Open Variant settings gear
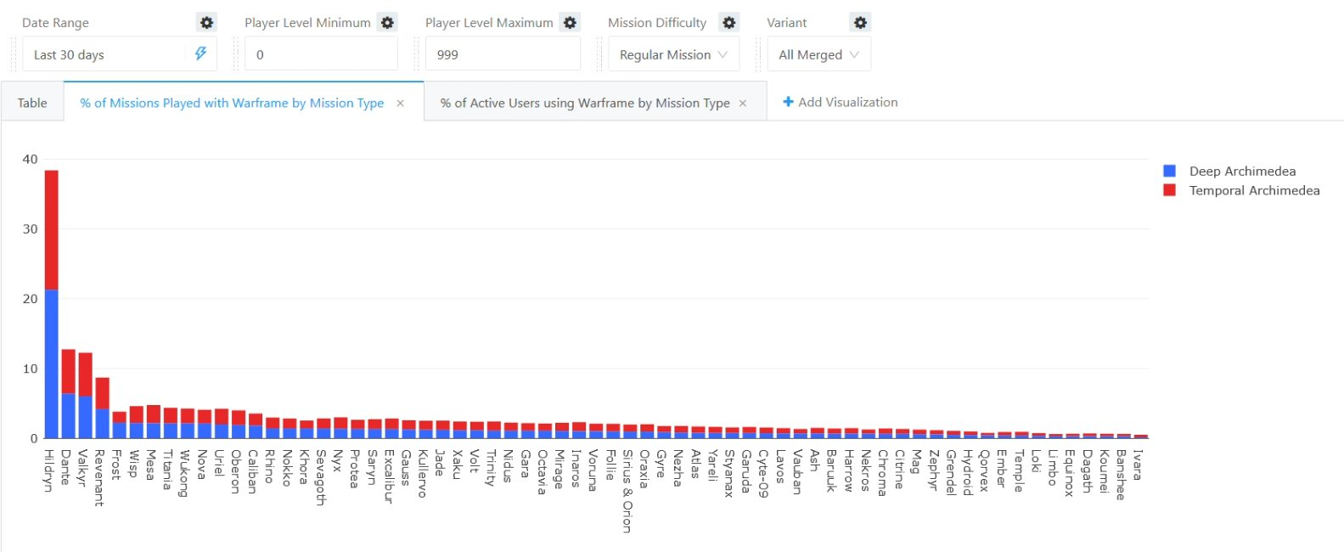1344x552 pixels. (x=861, y=23)
